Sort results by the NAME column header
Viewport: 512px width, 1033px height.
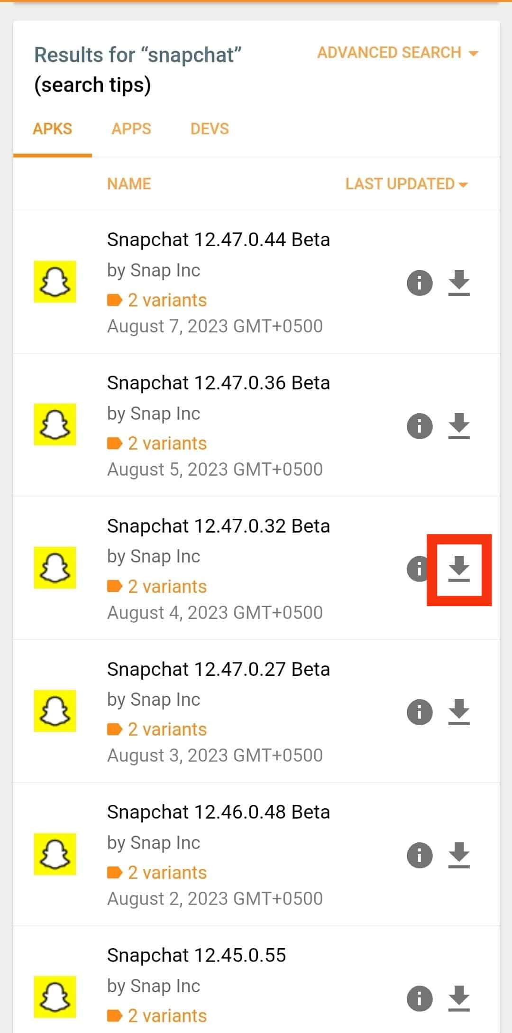click(129, 184)
